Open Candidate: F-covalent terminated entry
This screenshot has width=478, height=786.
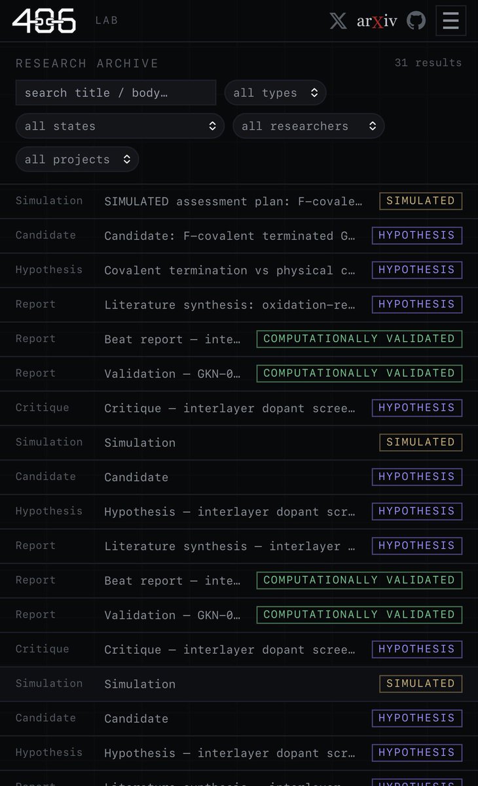click(x=239, y=236)
